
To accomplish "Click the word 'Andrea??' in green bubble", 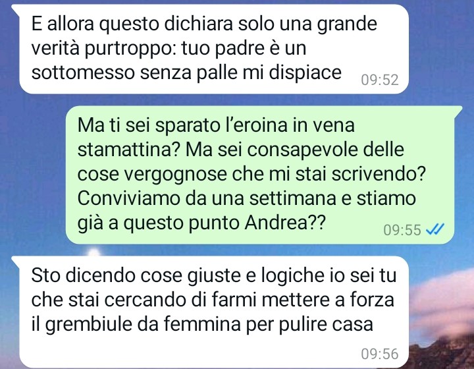I will tap(285, 223).
